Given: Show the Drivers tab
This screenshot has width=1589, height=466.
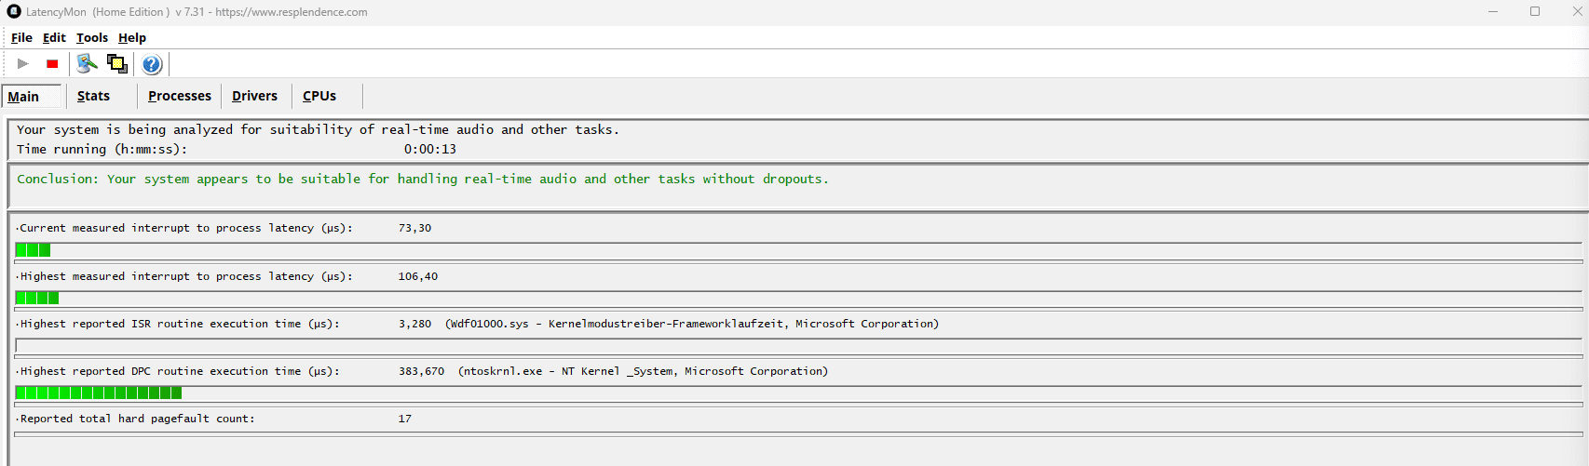Looking at the screenshot, I should pyautogui.click(x=254, y=97).
